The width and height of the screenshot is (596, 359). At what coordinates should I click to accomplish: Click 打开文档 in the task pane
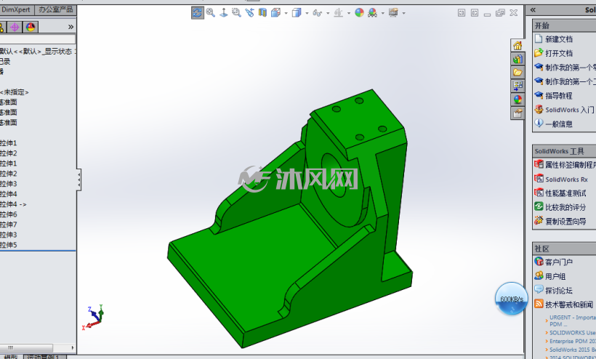(559, 53)
